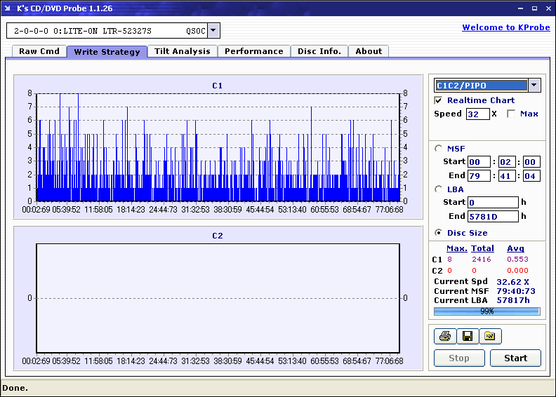The height and width of the screenshot is (397, 556).
Task: Go to the Performance tab
Action: click(x=254, y=51)
